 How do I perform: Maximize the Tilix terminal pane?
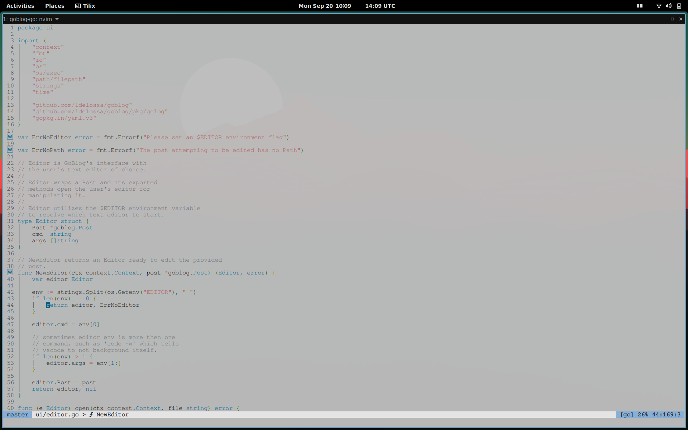(x=672, y=19)
